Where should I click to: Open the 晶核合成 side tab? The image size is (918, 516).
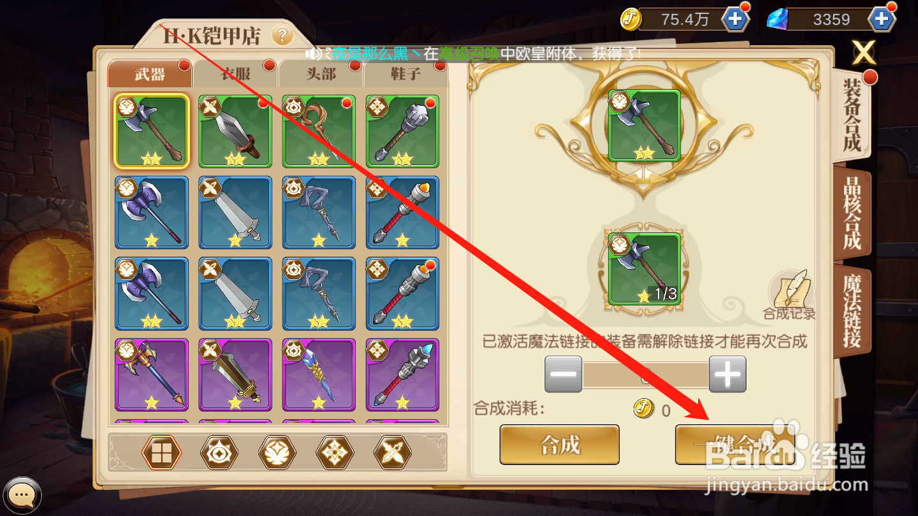852,215
